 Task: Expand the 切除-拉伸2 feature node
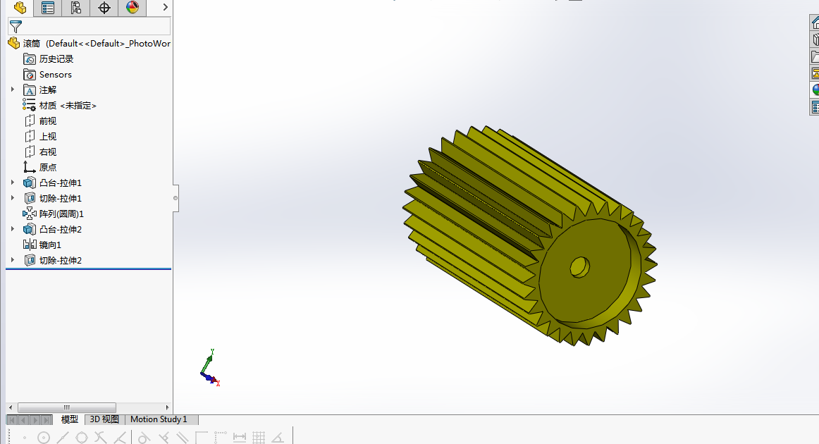pos(13,259)
